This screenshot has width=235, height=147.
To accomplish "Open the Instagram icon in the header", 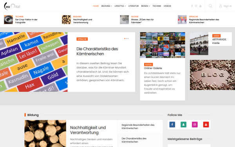I will tap(196, 6).
